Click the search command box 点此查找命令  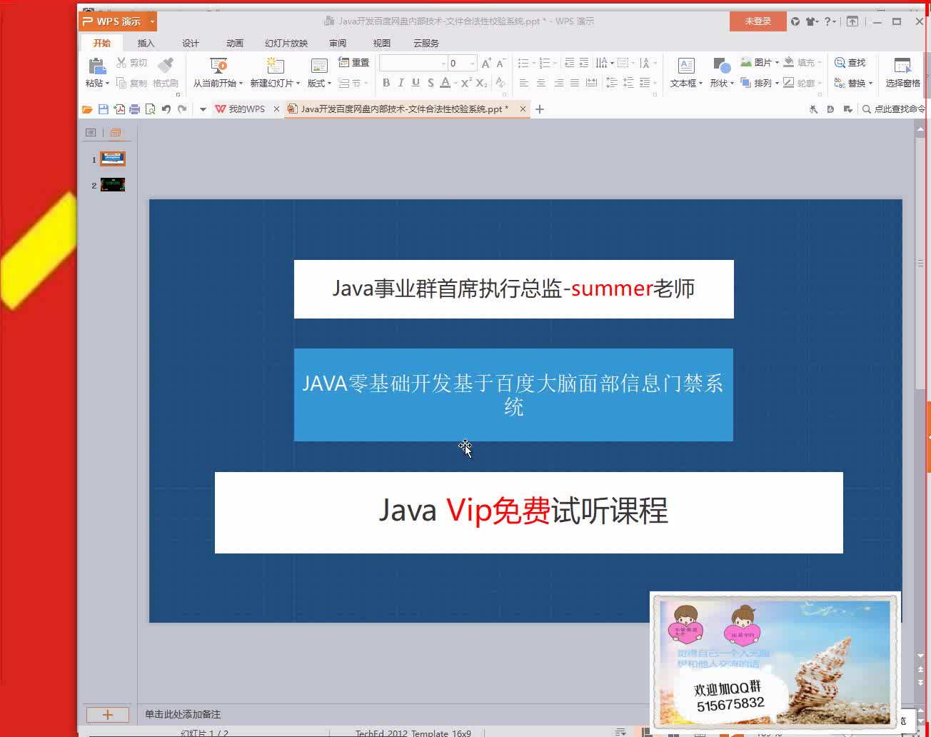pos(893,109)
